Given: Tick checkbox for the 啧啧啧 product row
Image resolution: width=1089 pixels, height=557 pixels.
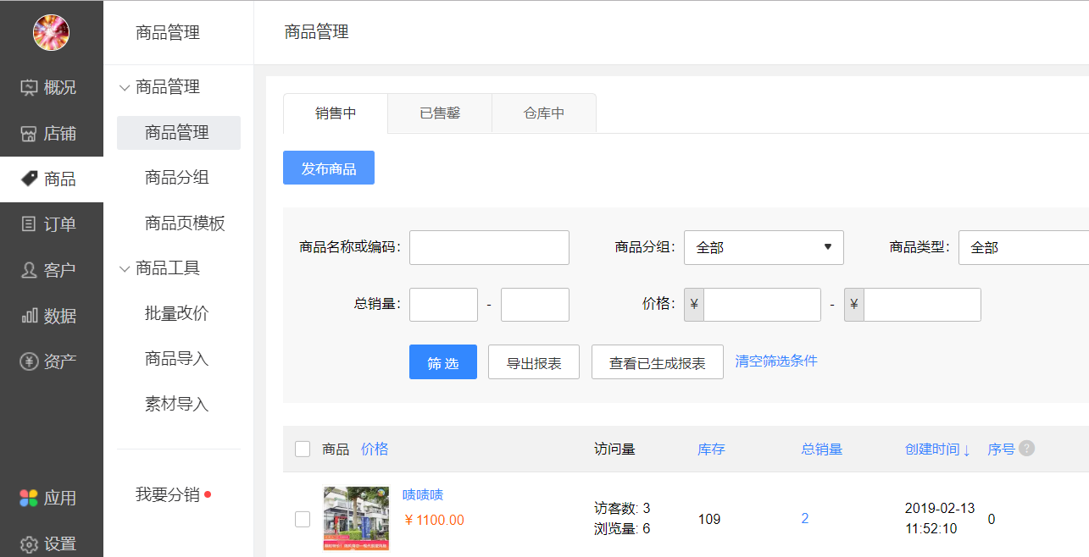Looking at the screenshot, I should point(303,519).
